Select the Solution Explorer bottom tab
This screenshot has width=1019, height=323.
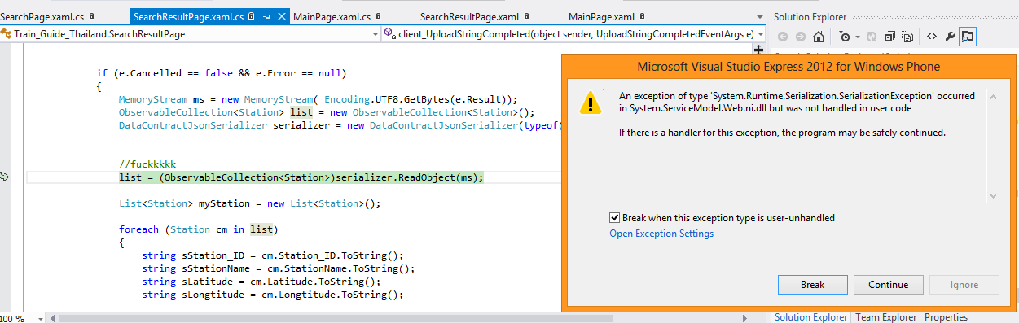(x=810, y=317)
